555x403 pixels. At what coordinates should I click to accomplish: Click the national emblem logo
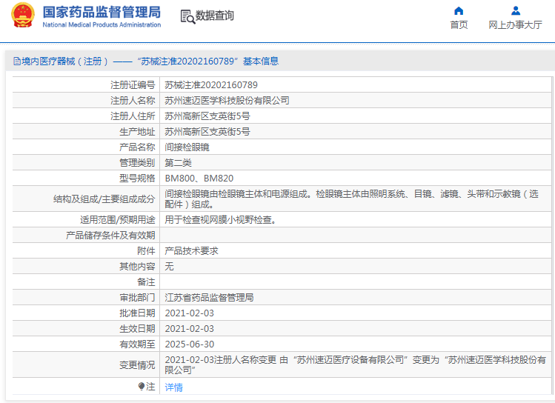point(23,15)
